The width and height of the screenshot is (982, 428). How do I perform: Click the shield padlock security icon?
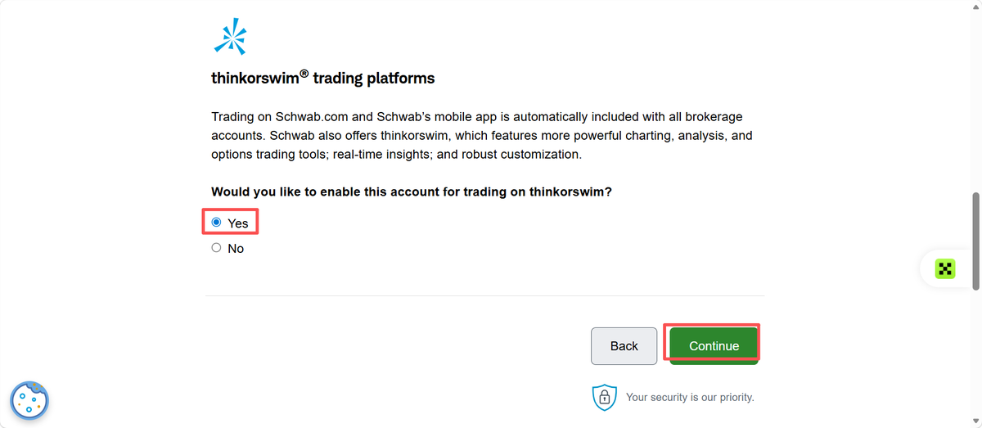click(604, 397)
